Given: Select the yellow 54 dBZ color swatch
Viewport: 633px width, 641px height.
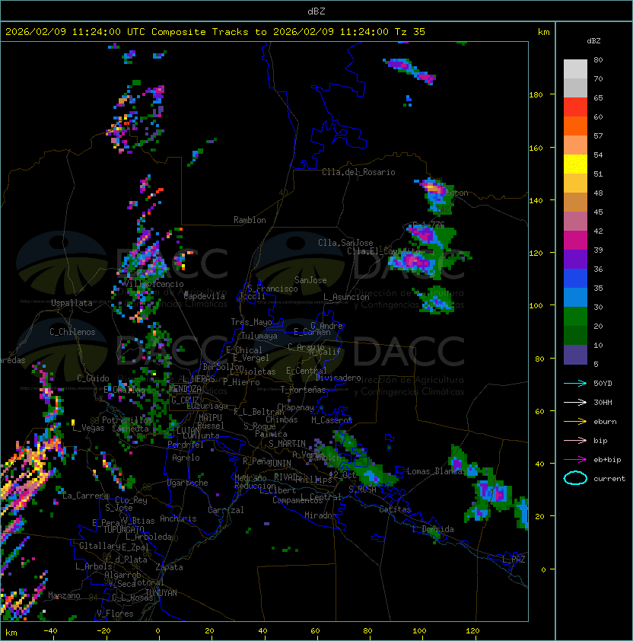Looking at the screenshot, I should [x=575, y=164].
